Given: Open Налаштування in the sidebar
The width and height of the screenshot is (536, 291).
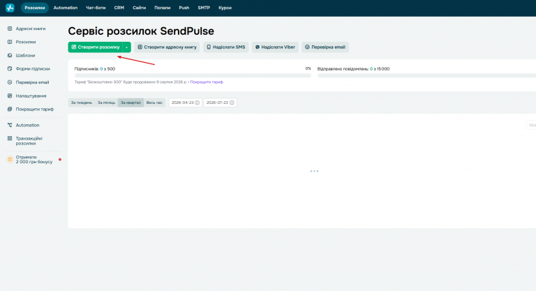Looking at the screenshot, I should pos(31,96).
